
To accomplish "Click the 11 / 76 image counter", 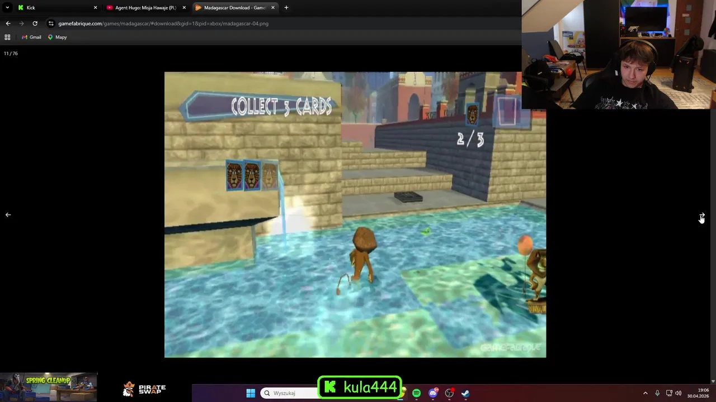I will (11, 54).
